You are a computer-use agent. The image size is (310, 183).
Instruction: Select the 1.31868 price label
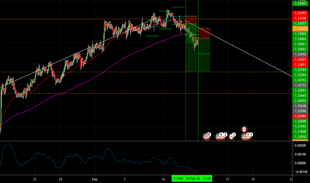pos(300,131)
